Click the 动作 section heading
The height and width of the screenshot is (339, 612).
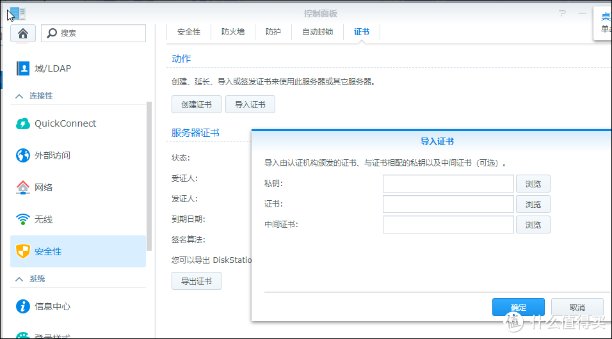pos(181,58)
